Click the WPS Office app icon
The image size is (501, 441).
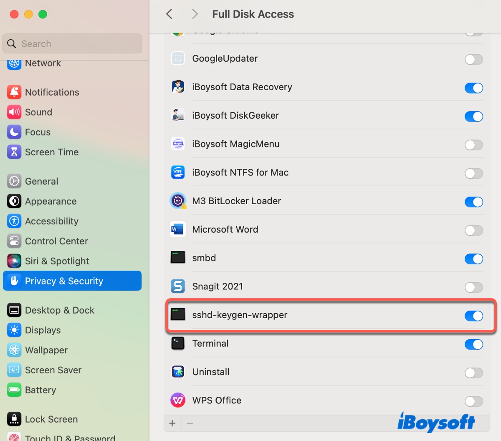tap(178, 400)
